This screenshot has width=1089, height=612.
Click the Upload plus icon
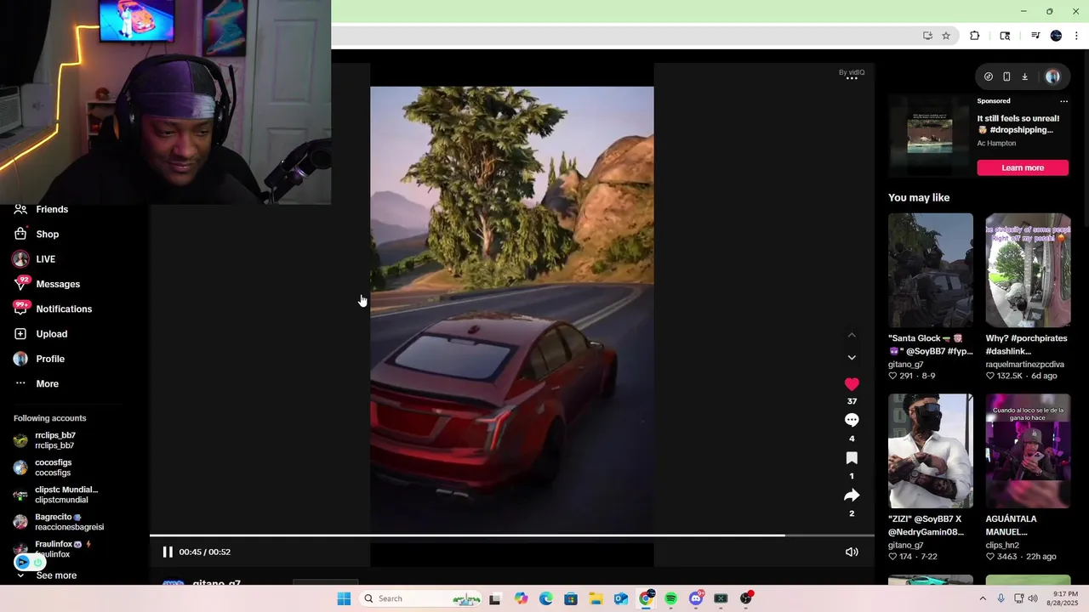click(x=20, y=334)
